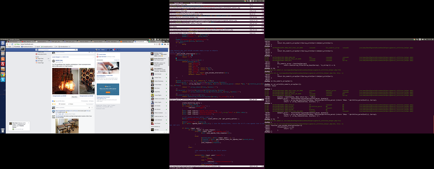Click the network indicator in the top panel
Screen dimensions: 434x169
tap(152, 40)
